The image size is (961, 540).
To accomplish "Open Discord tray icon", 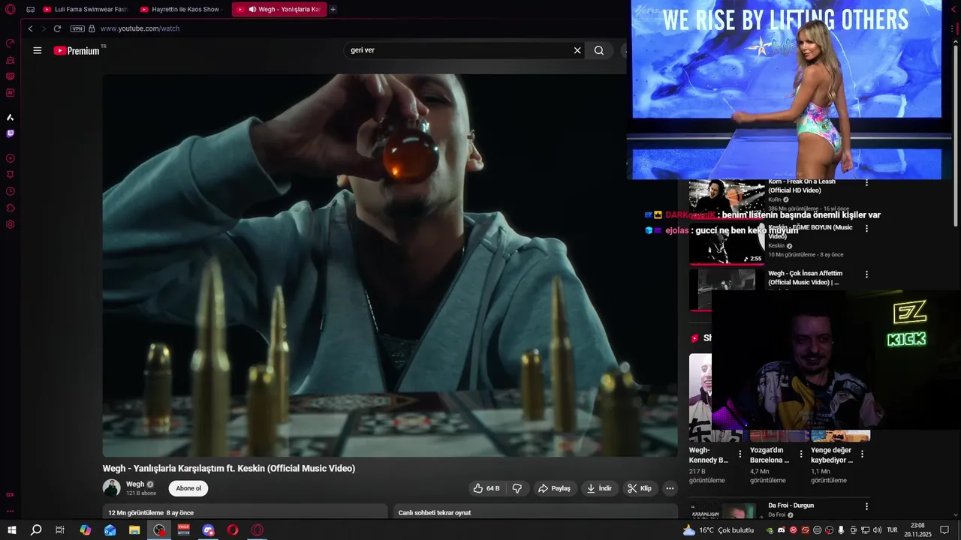I will coord(780,530).
